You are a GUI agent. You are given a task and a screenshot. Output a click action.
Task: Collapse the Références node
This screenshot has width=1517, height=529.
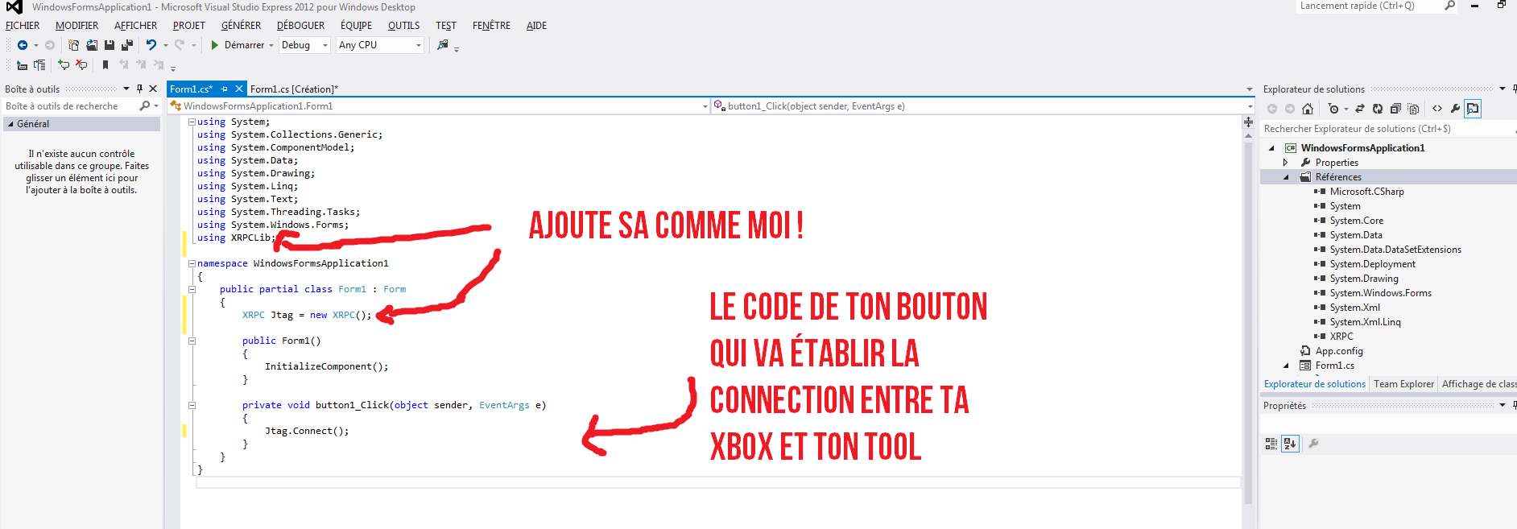[x=1286, y=177]
